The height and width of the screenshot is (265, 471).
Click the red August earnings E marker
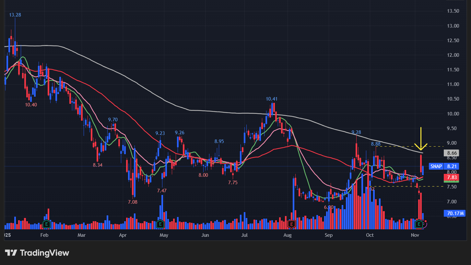coord(291,224)
